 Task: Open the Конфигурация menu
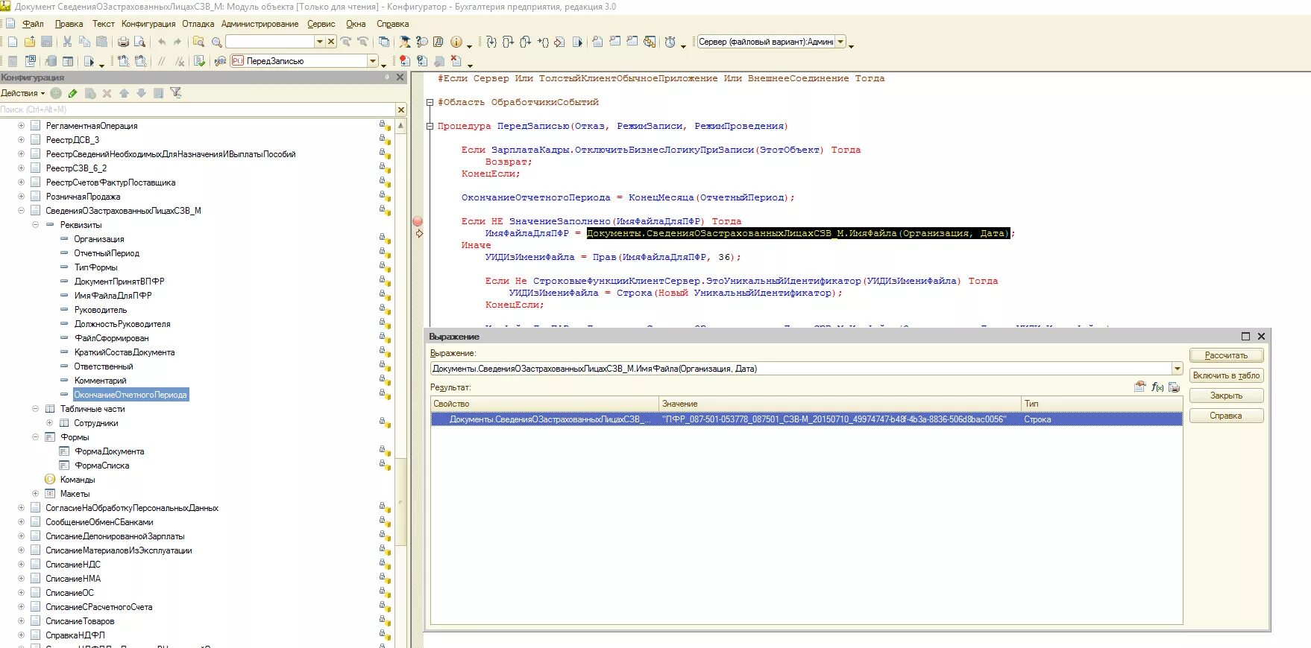point(148,24)
